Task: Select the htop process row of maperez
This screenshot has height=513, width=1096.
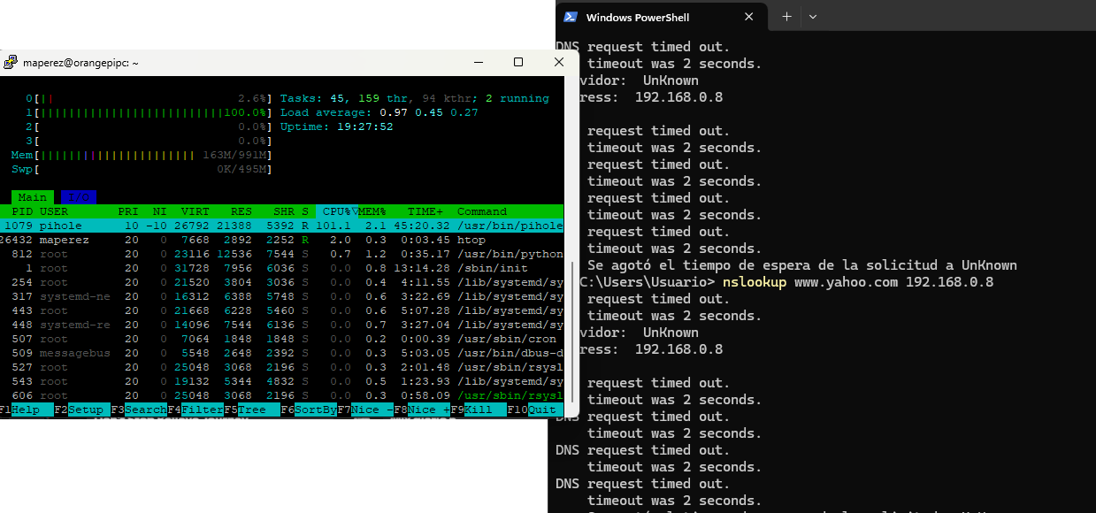Action: [x=265, y=240]
